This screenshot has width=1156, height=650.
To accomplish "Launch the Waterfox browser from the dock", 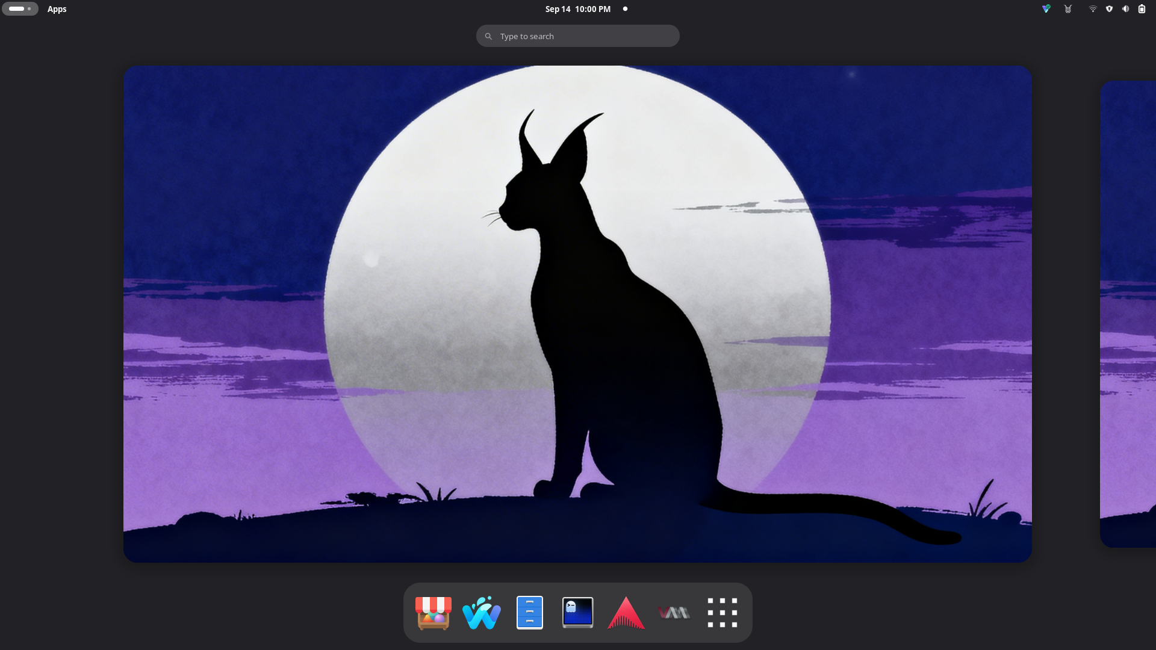I will (x=482, y=613).
